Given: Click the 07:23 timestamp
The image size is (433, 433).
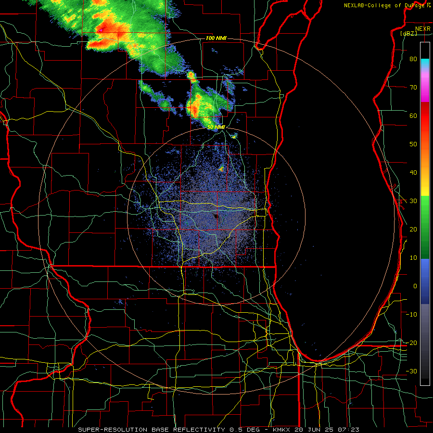Looking at the screenshot, I should pyautogui.click(x=348, y=430).
